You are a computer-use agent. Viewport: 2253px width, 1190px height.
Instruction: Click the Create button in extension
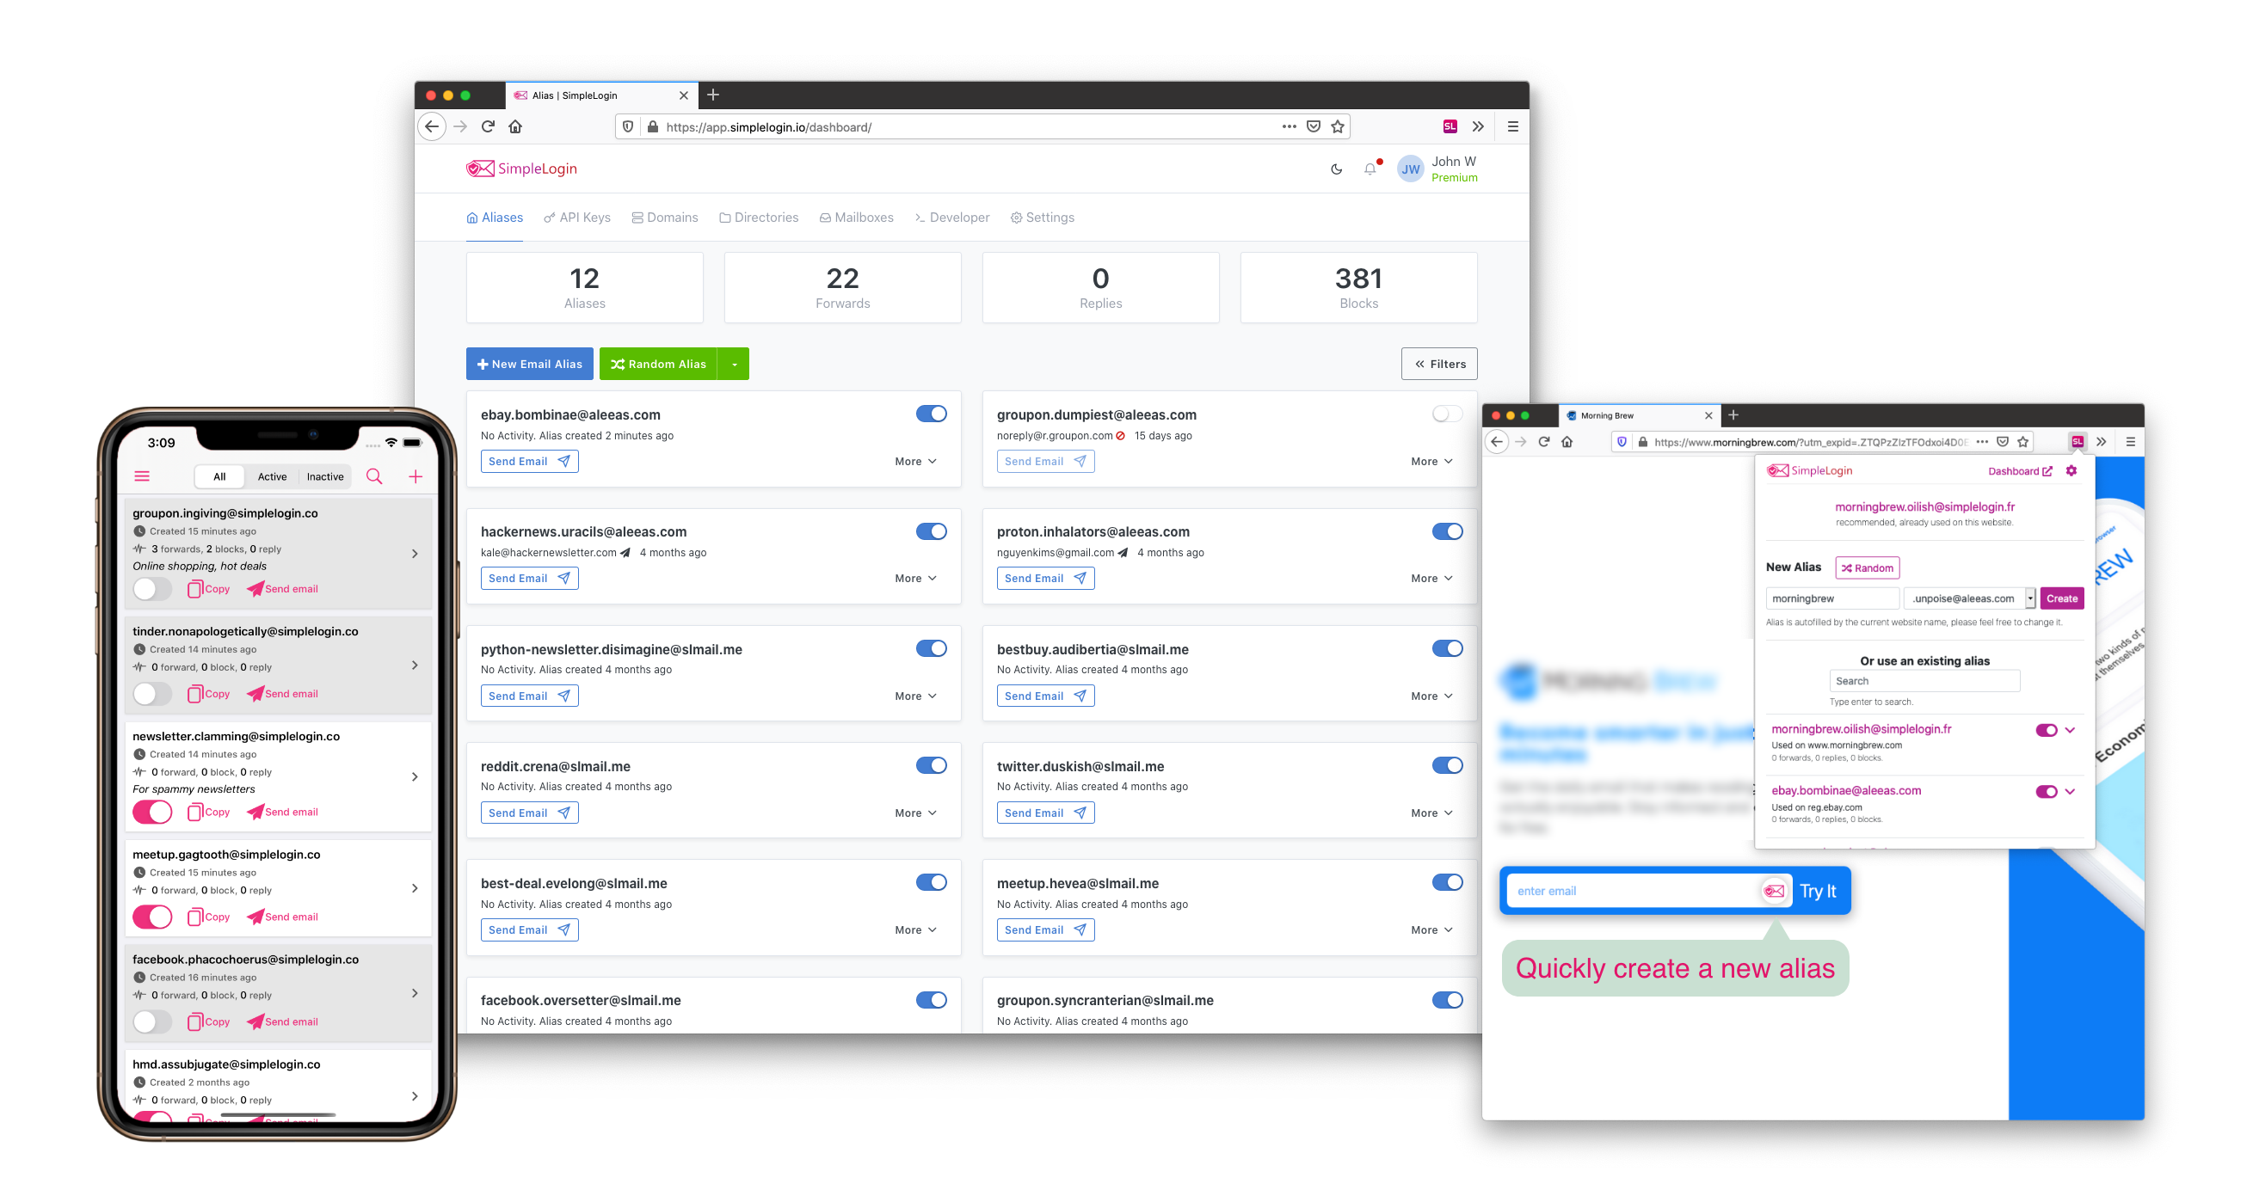pyautogui.click(x=2058, y=596)
